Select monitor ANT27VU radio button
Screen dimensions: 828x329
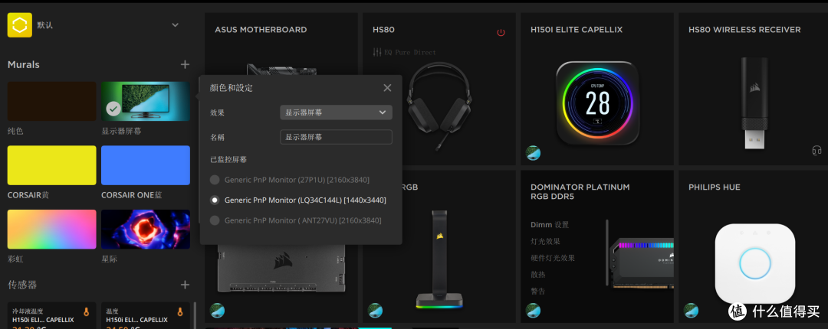pos(215,220)
